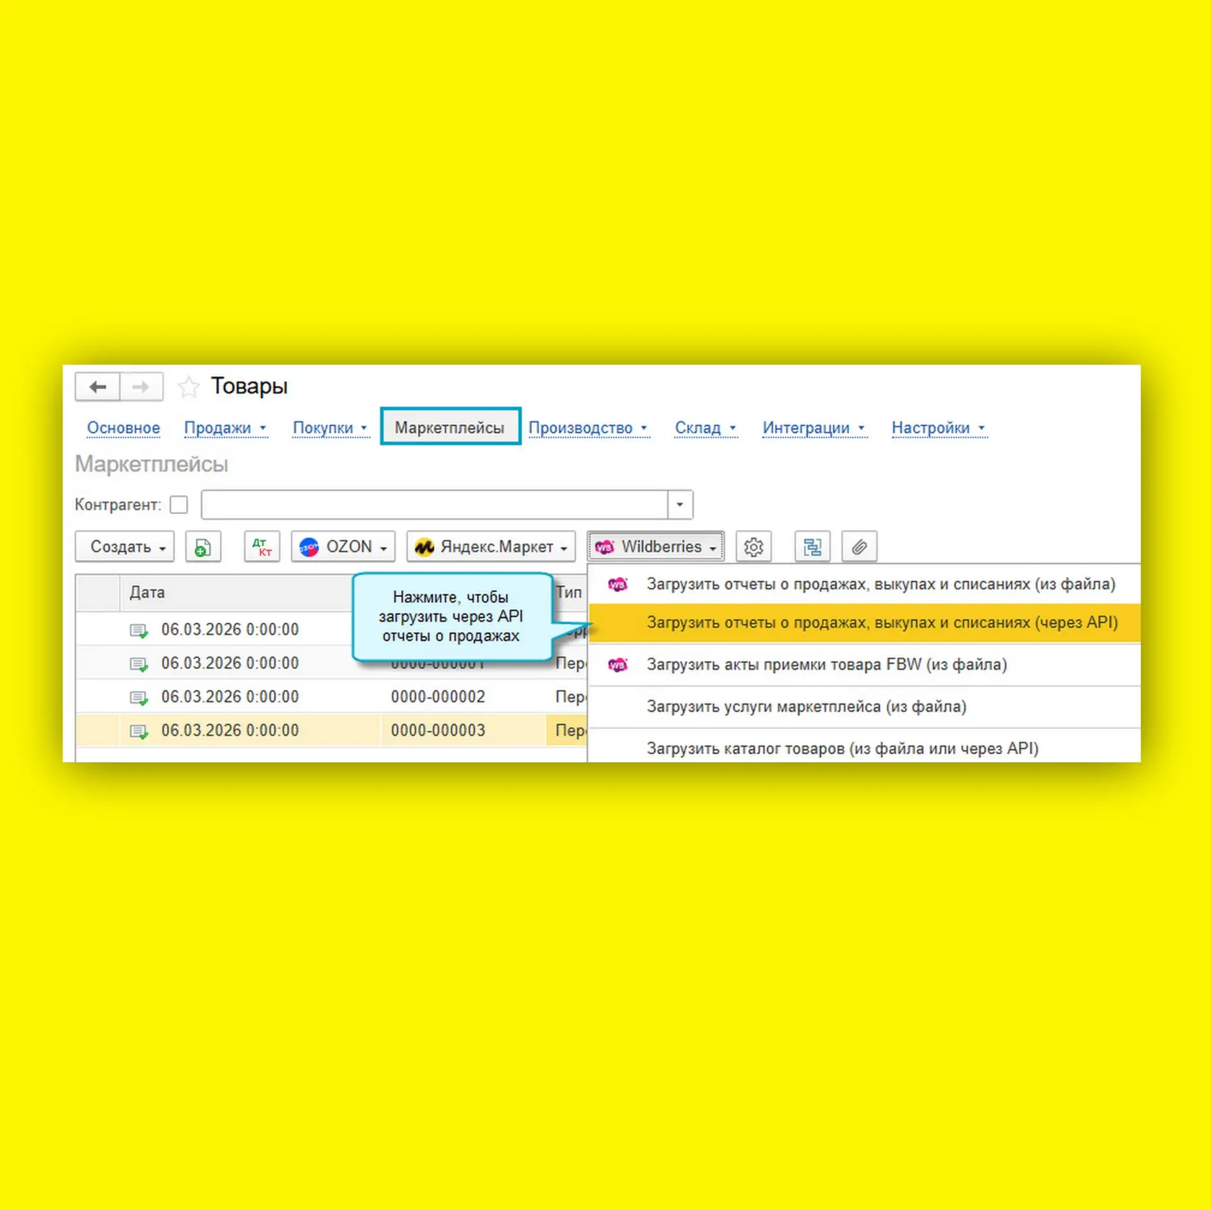The image size is (1211, 1210).
Task: Click the paperclip attachments icon
Action: (x=859, y=547)
